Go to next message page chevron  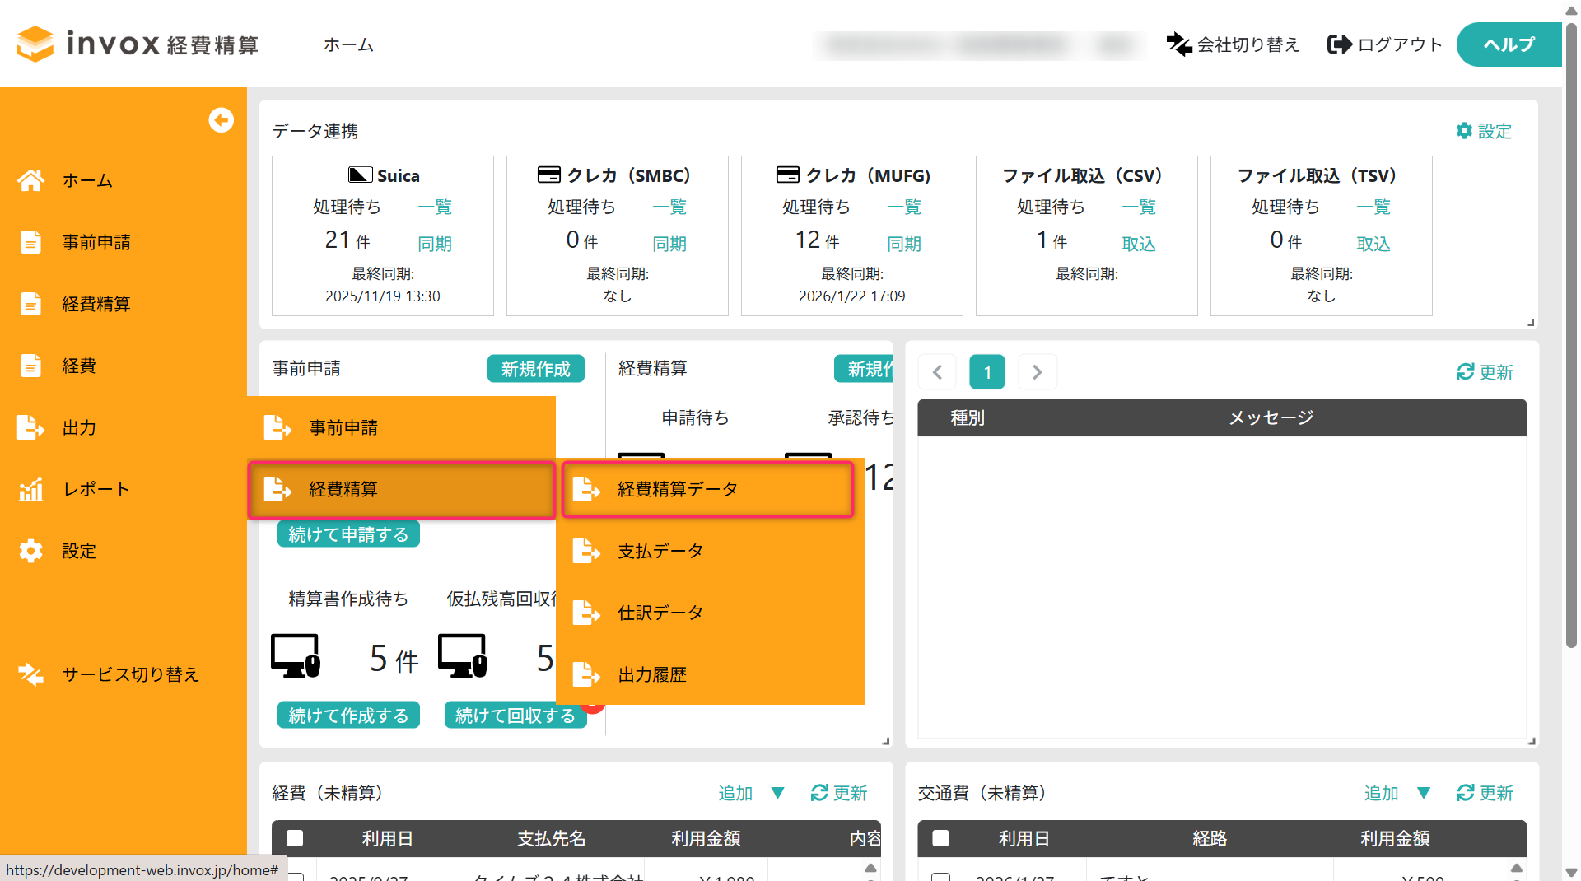click(1038, 372)
